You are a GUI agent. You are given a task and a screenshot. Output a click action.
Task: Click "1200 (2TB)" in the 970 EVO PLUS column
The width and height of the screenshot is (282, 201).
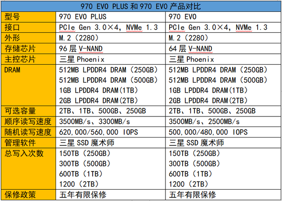click(x=79, y=184)
